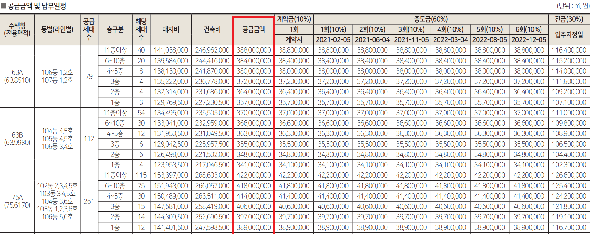The width and height of the screenshot is (592, 234).
Task: Select construction cost '252,690,500'
Action: (212, 217)
